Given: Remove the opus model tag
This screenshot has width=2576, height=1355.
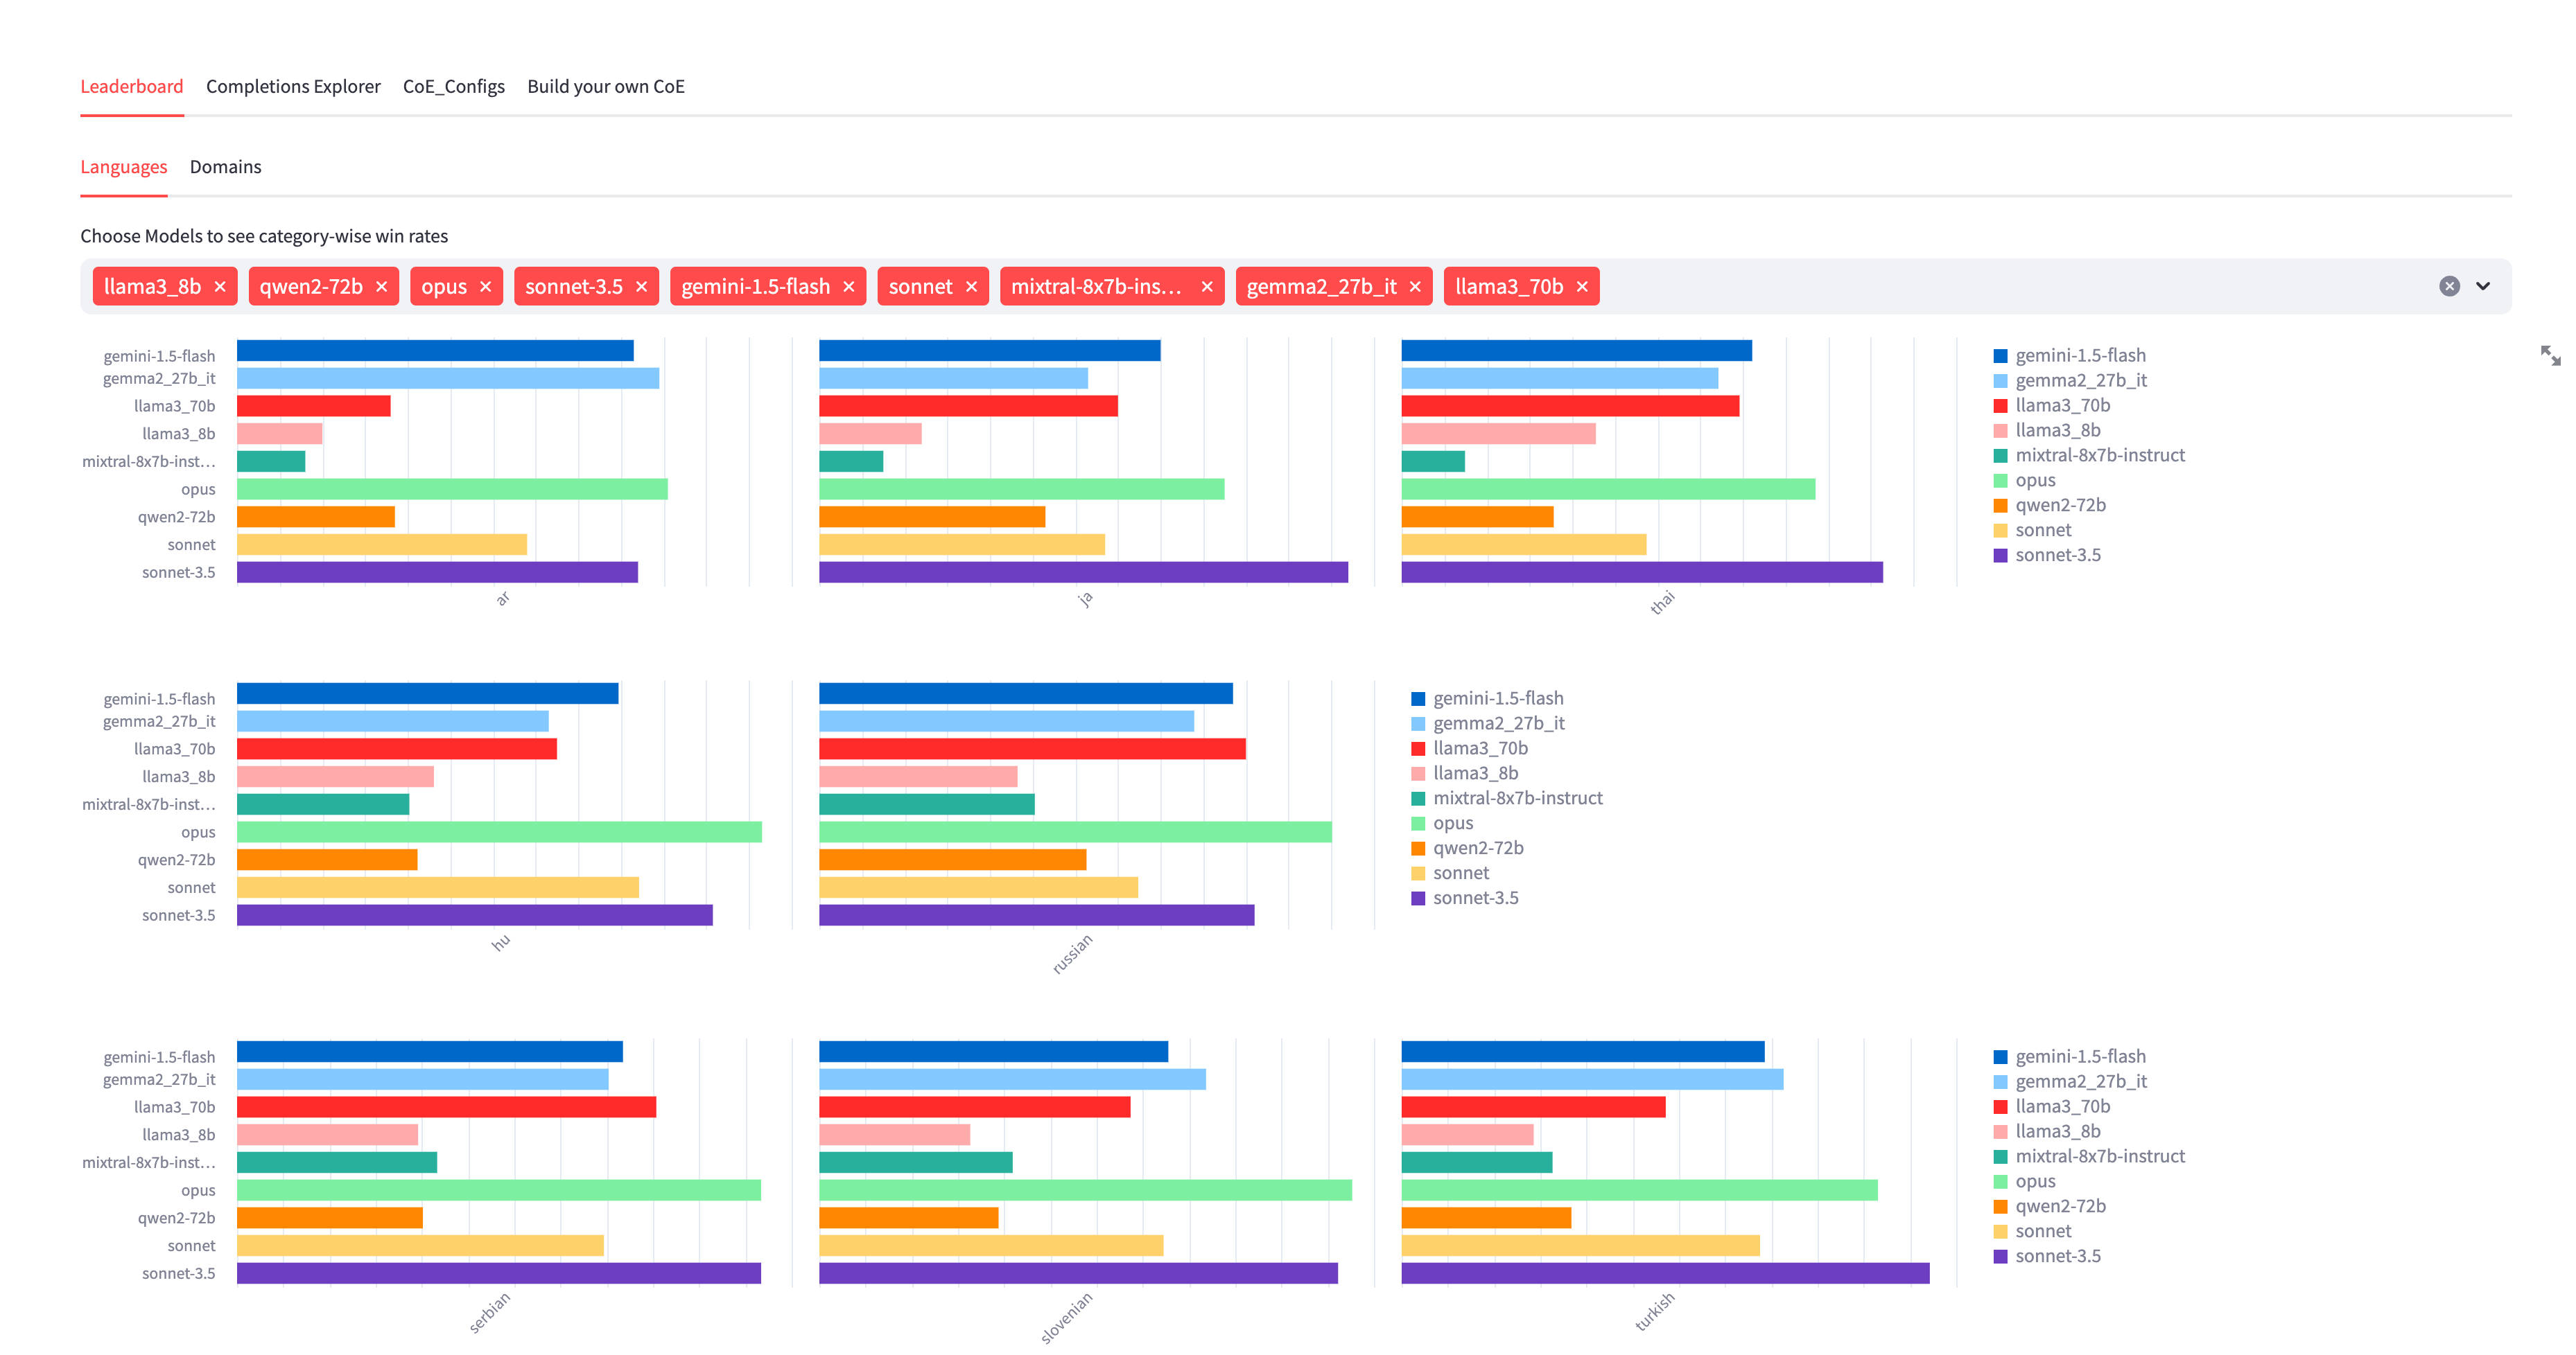Looking at the screenshot, I should (486, 287).
